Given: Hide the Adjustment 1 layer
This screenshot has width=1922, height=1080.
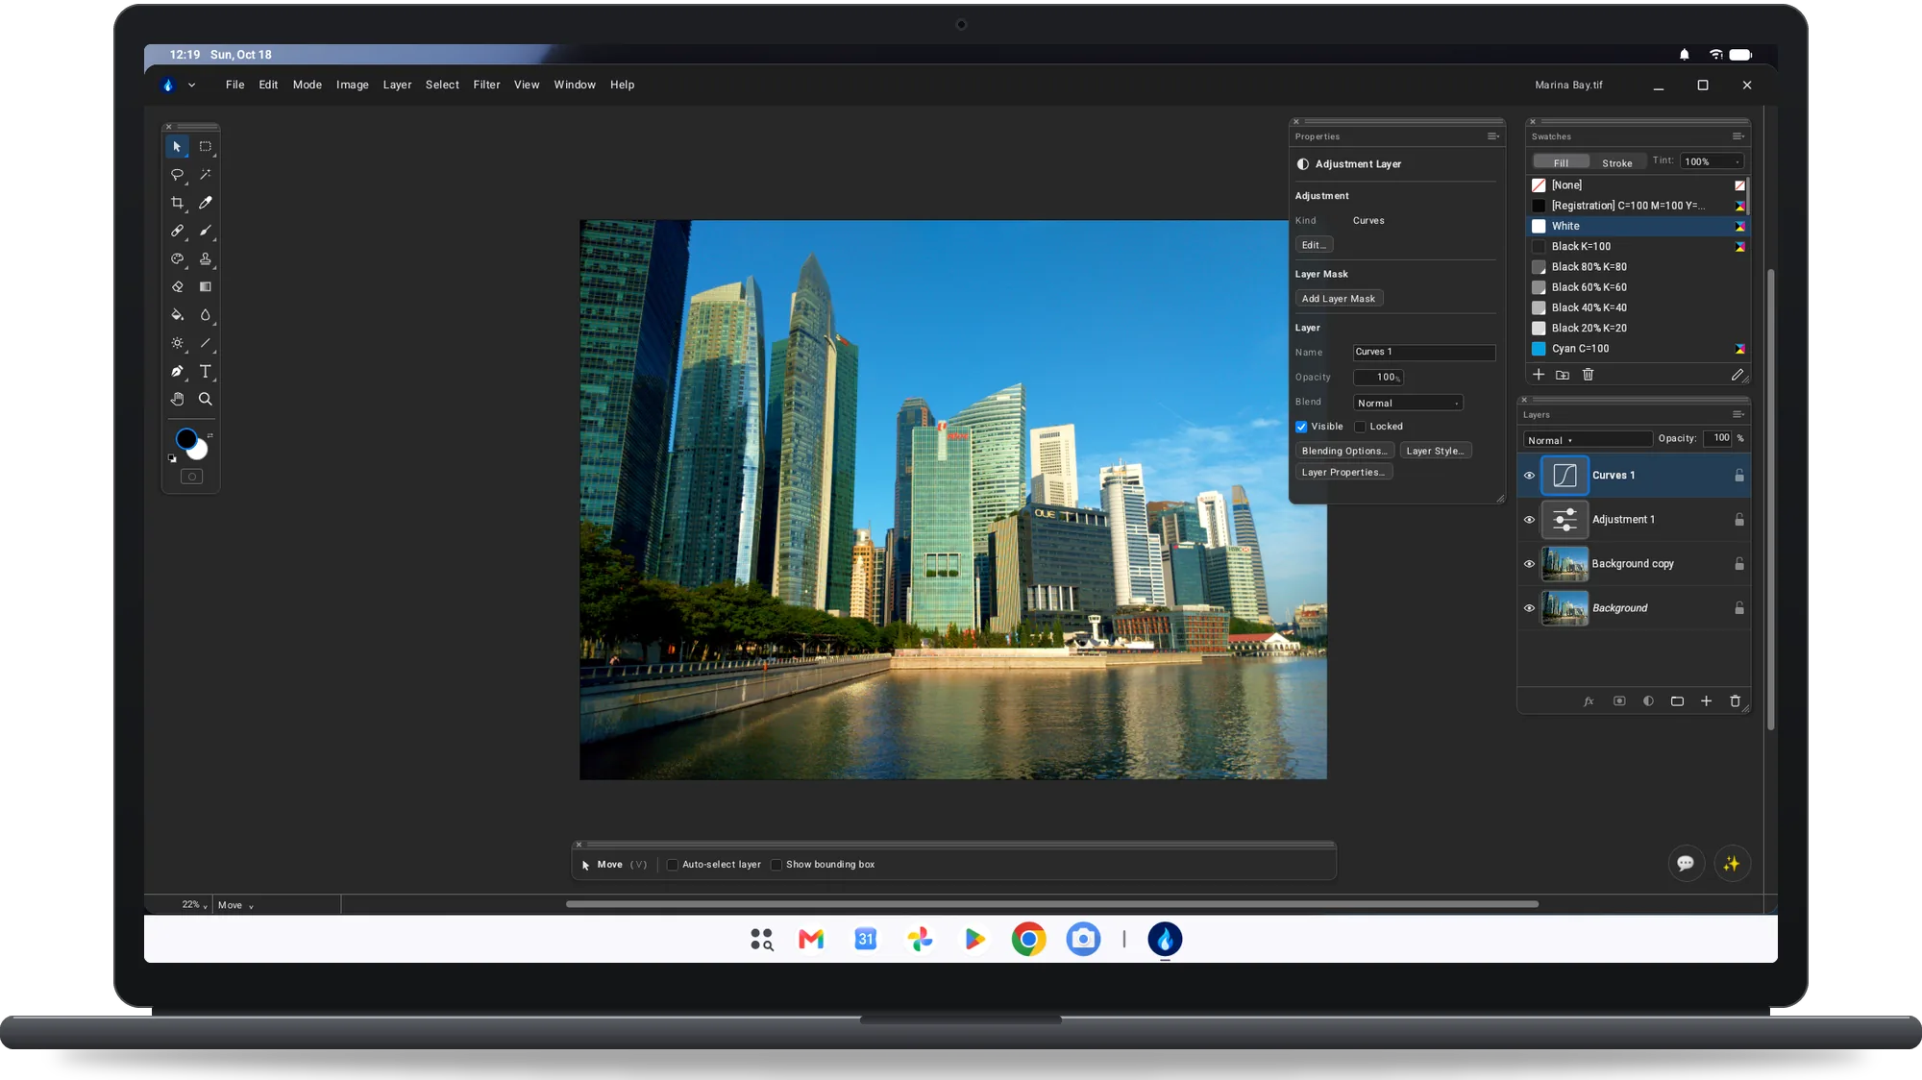Looking at the screenshot, I should [1529, 520].
